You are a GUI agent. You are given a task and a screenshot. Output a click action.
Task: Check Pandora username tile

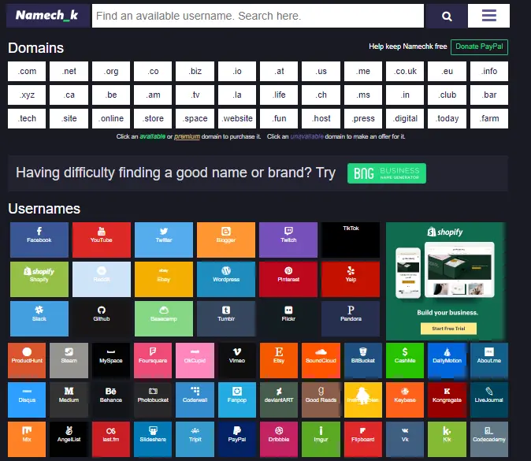pos(351,318)
